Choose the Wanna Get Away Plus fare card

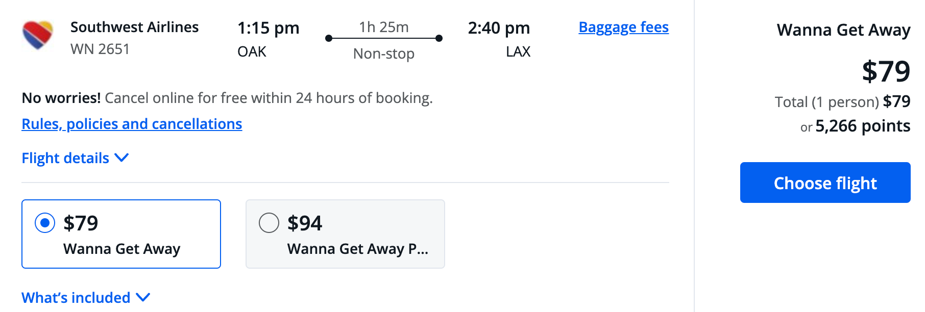point(345,234)
